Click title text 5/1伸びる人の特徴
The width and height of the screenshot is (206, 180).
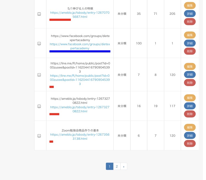point(80,8)
